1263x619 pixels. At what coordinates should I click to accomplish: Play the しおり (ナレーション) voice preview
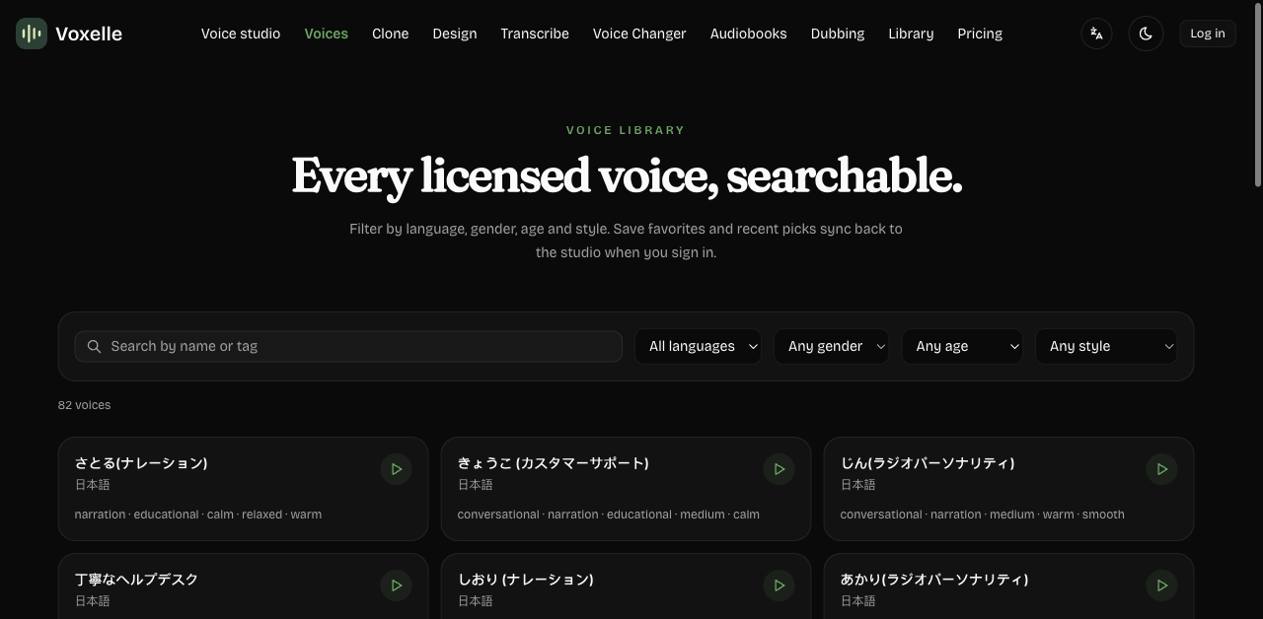coord(780,585)
